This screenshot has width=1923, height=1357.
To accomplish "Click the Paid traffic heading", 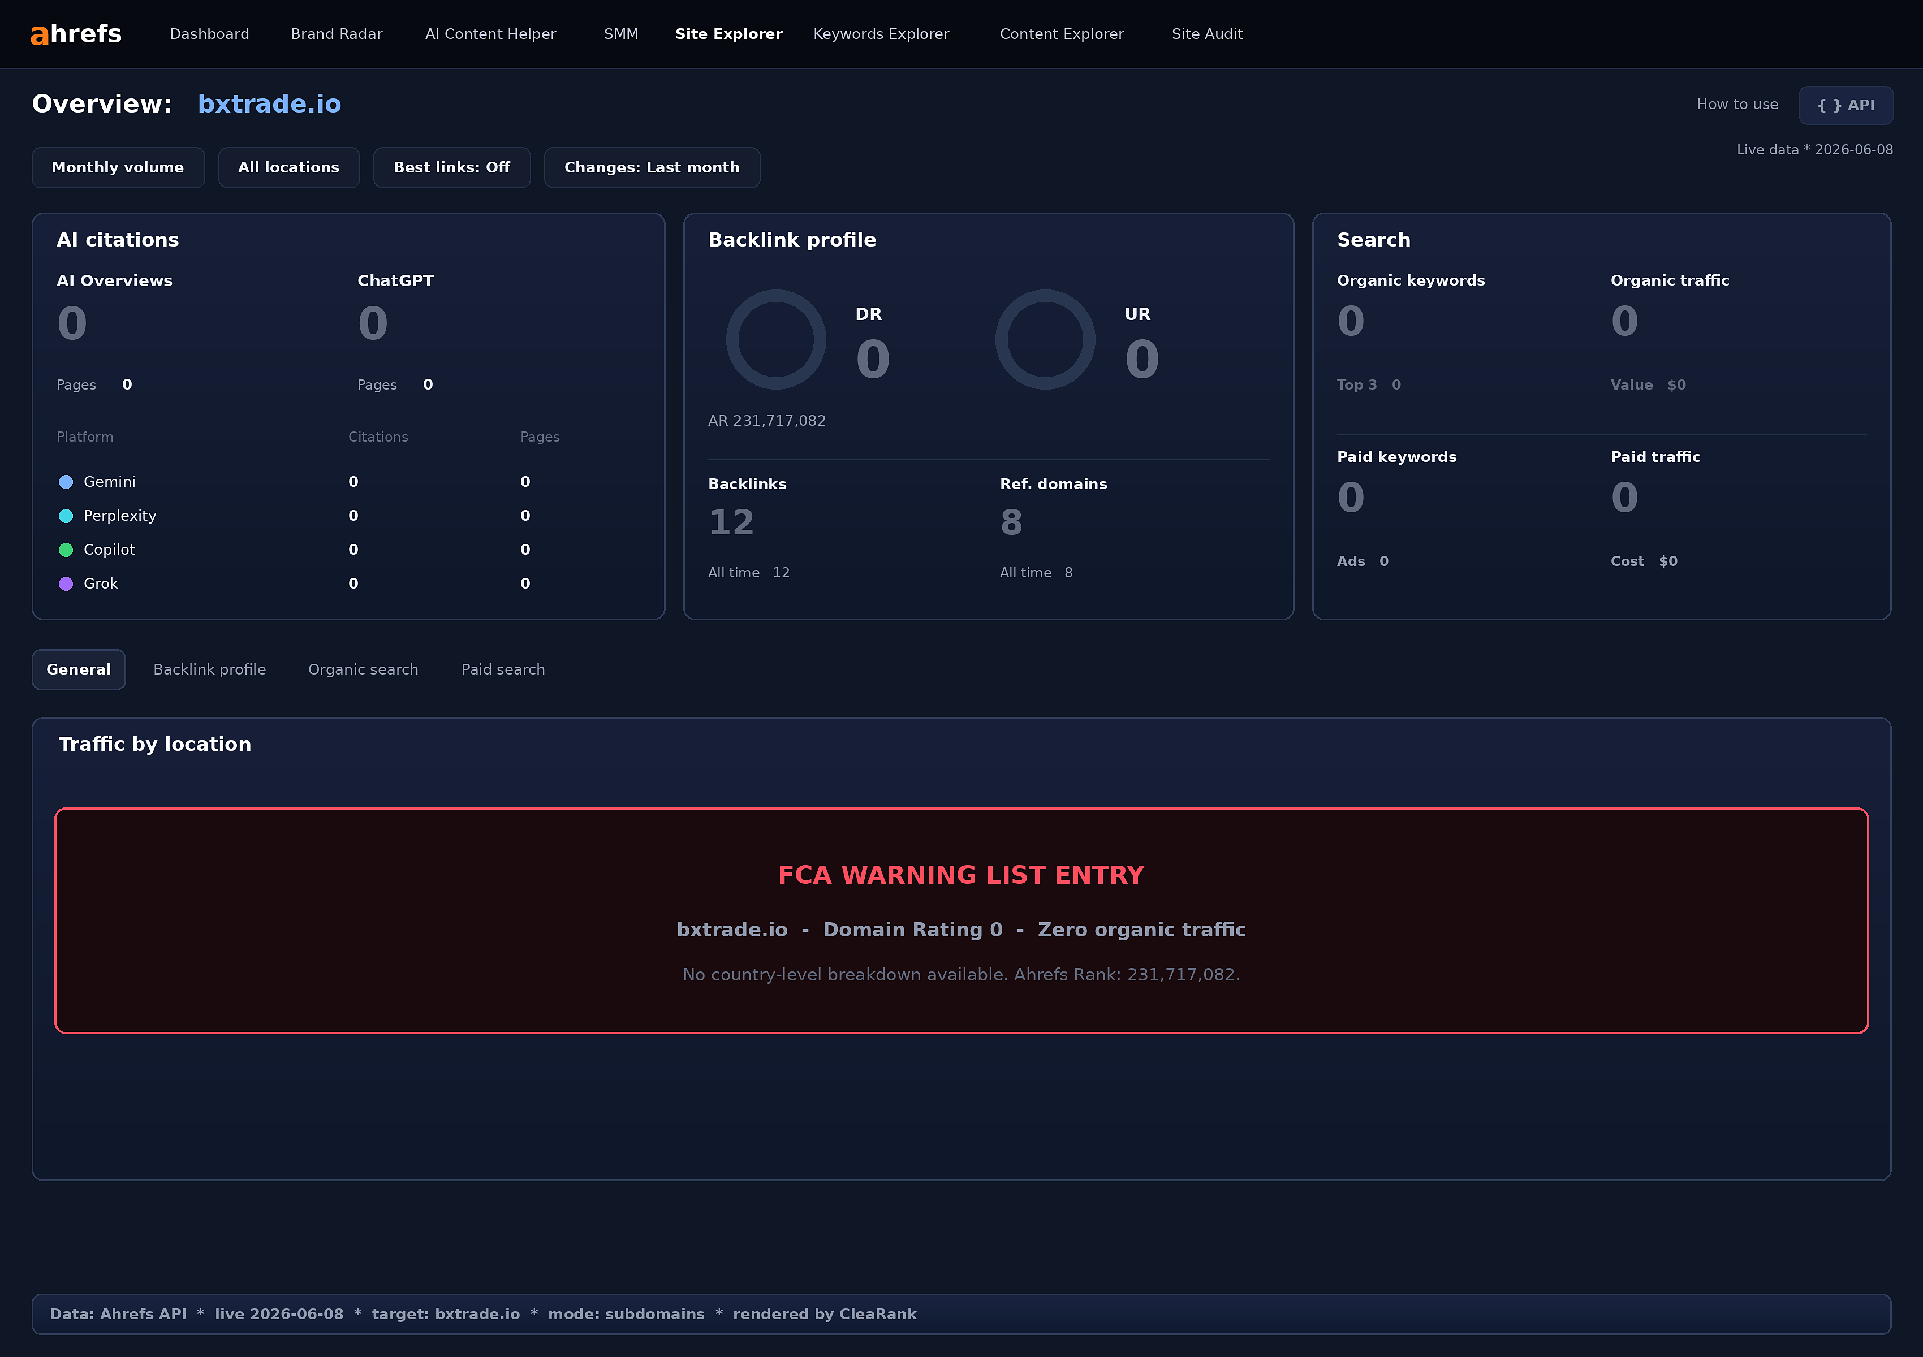I will [x=1655, y=457].
